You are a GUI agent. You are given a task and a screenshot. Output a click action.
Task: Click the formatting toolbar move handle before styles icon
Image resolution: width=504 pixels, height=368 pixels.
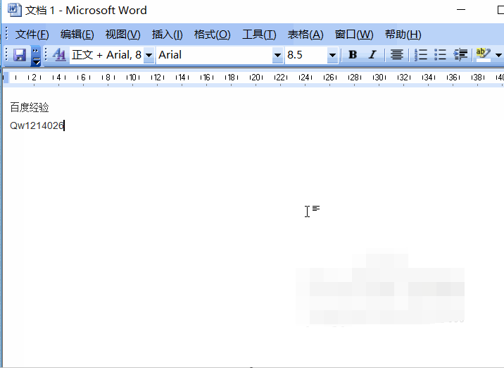(x=46, y=55)
